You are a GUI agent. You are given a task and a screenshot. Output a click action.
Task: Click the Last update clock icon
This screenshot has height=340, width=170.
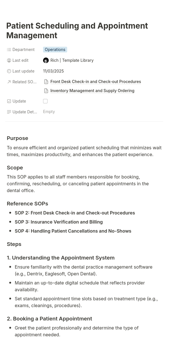pos(9,71)
